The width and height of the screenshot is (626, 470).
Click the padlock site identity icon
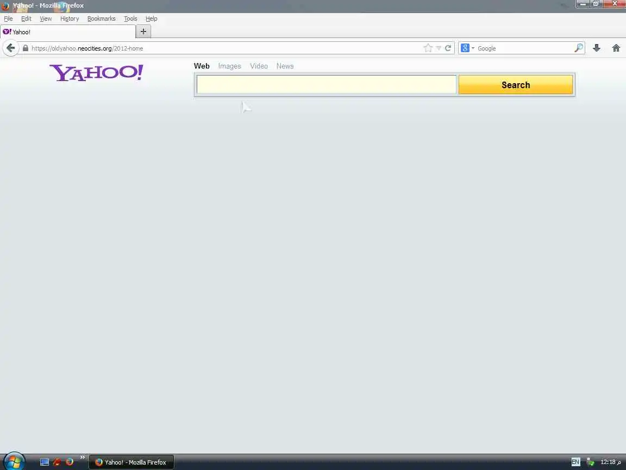pyautogui.click(x=26, y=48)
